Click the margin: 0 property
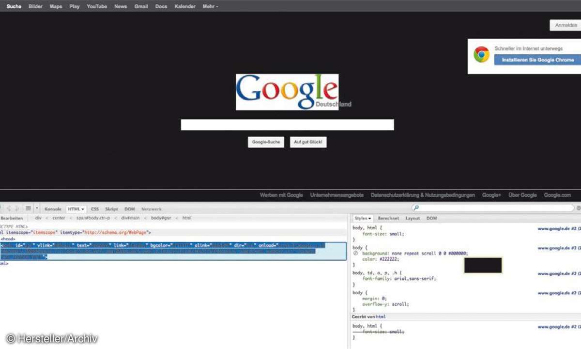 point(375,299)
